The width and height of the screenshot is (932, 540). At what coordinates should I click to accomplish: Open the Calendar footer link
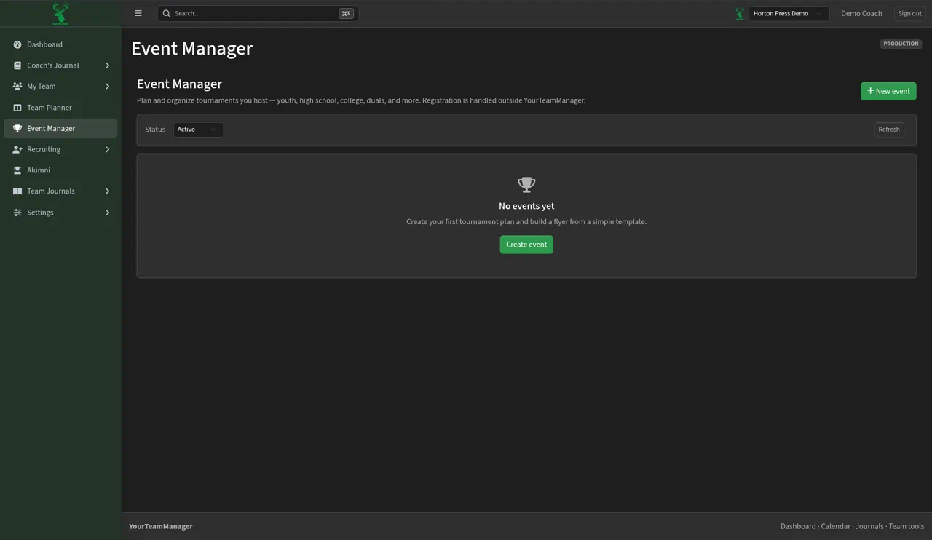click(835, 526)
